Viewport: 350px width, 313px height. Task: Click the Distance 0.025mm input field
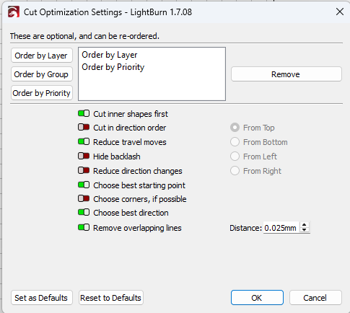[281, 227]
